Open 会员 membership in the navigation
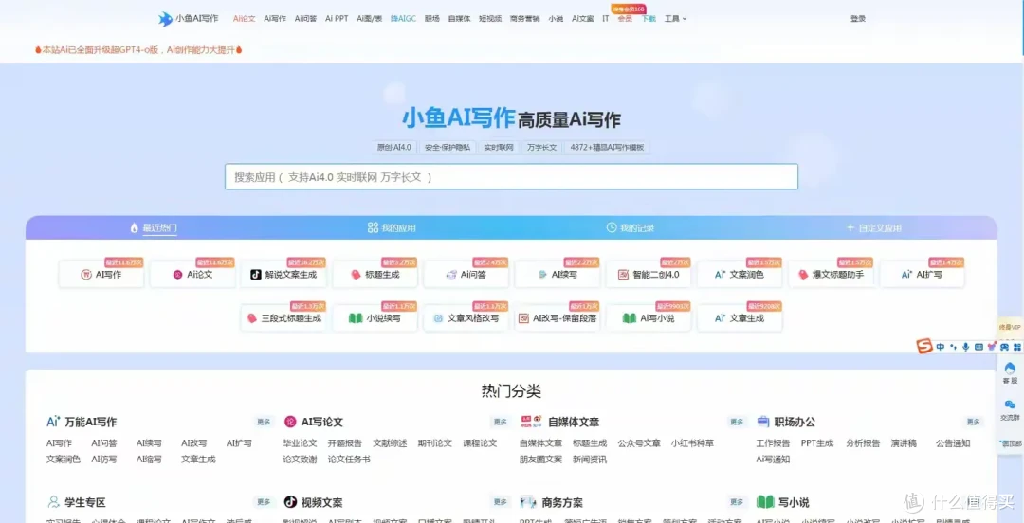Image resolution: width=1024 pixels, height=523 pixels. tap(625, 19)
